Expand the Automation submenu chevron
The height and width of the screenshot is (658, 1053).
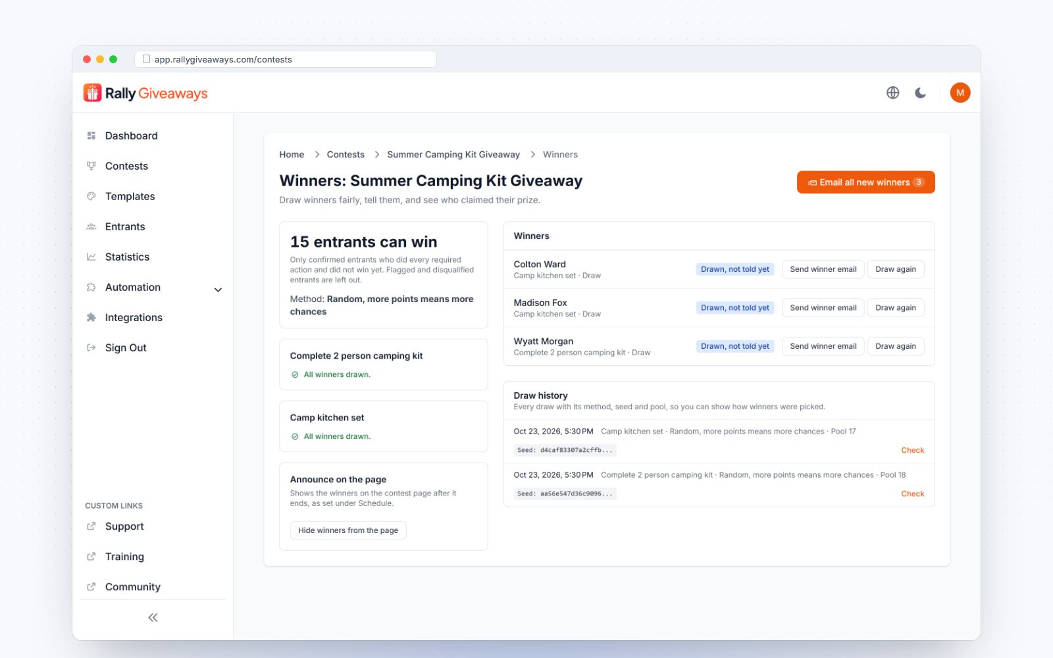[218, 290]
